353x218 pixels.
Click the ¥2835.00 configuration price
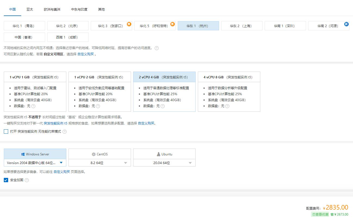pyautogui.click(x=336, y=208)
